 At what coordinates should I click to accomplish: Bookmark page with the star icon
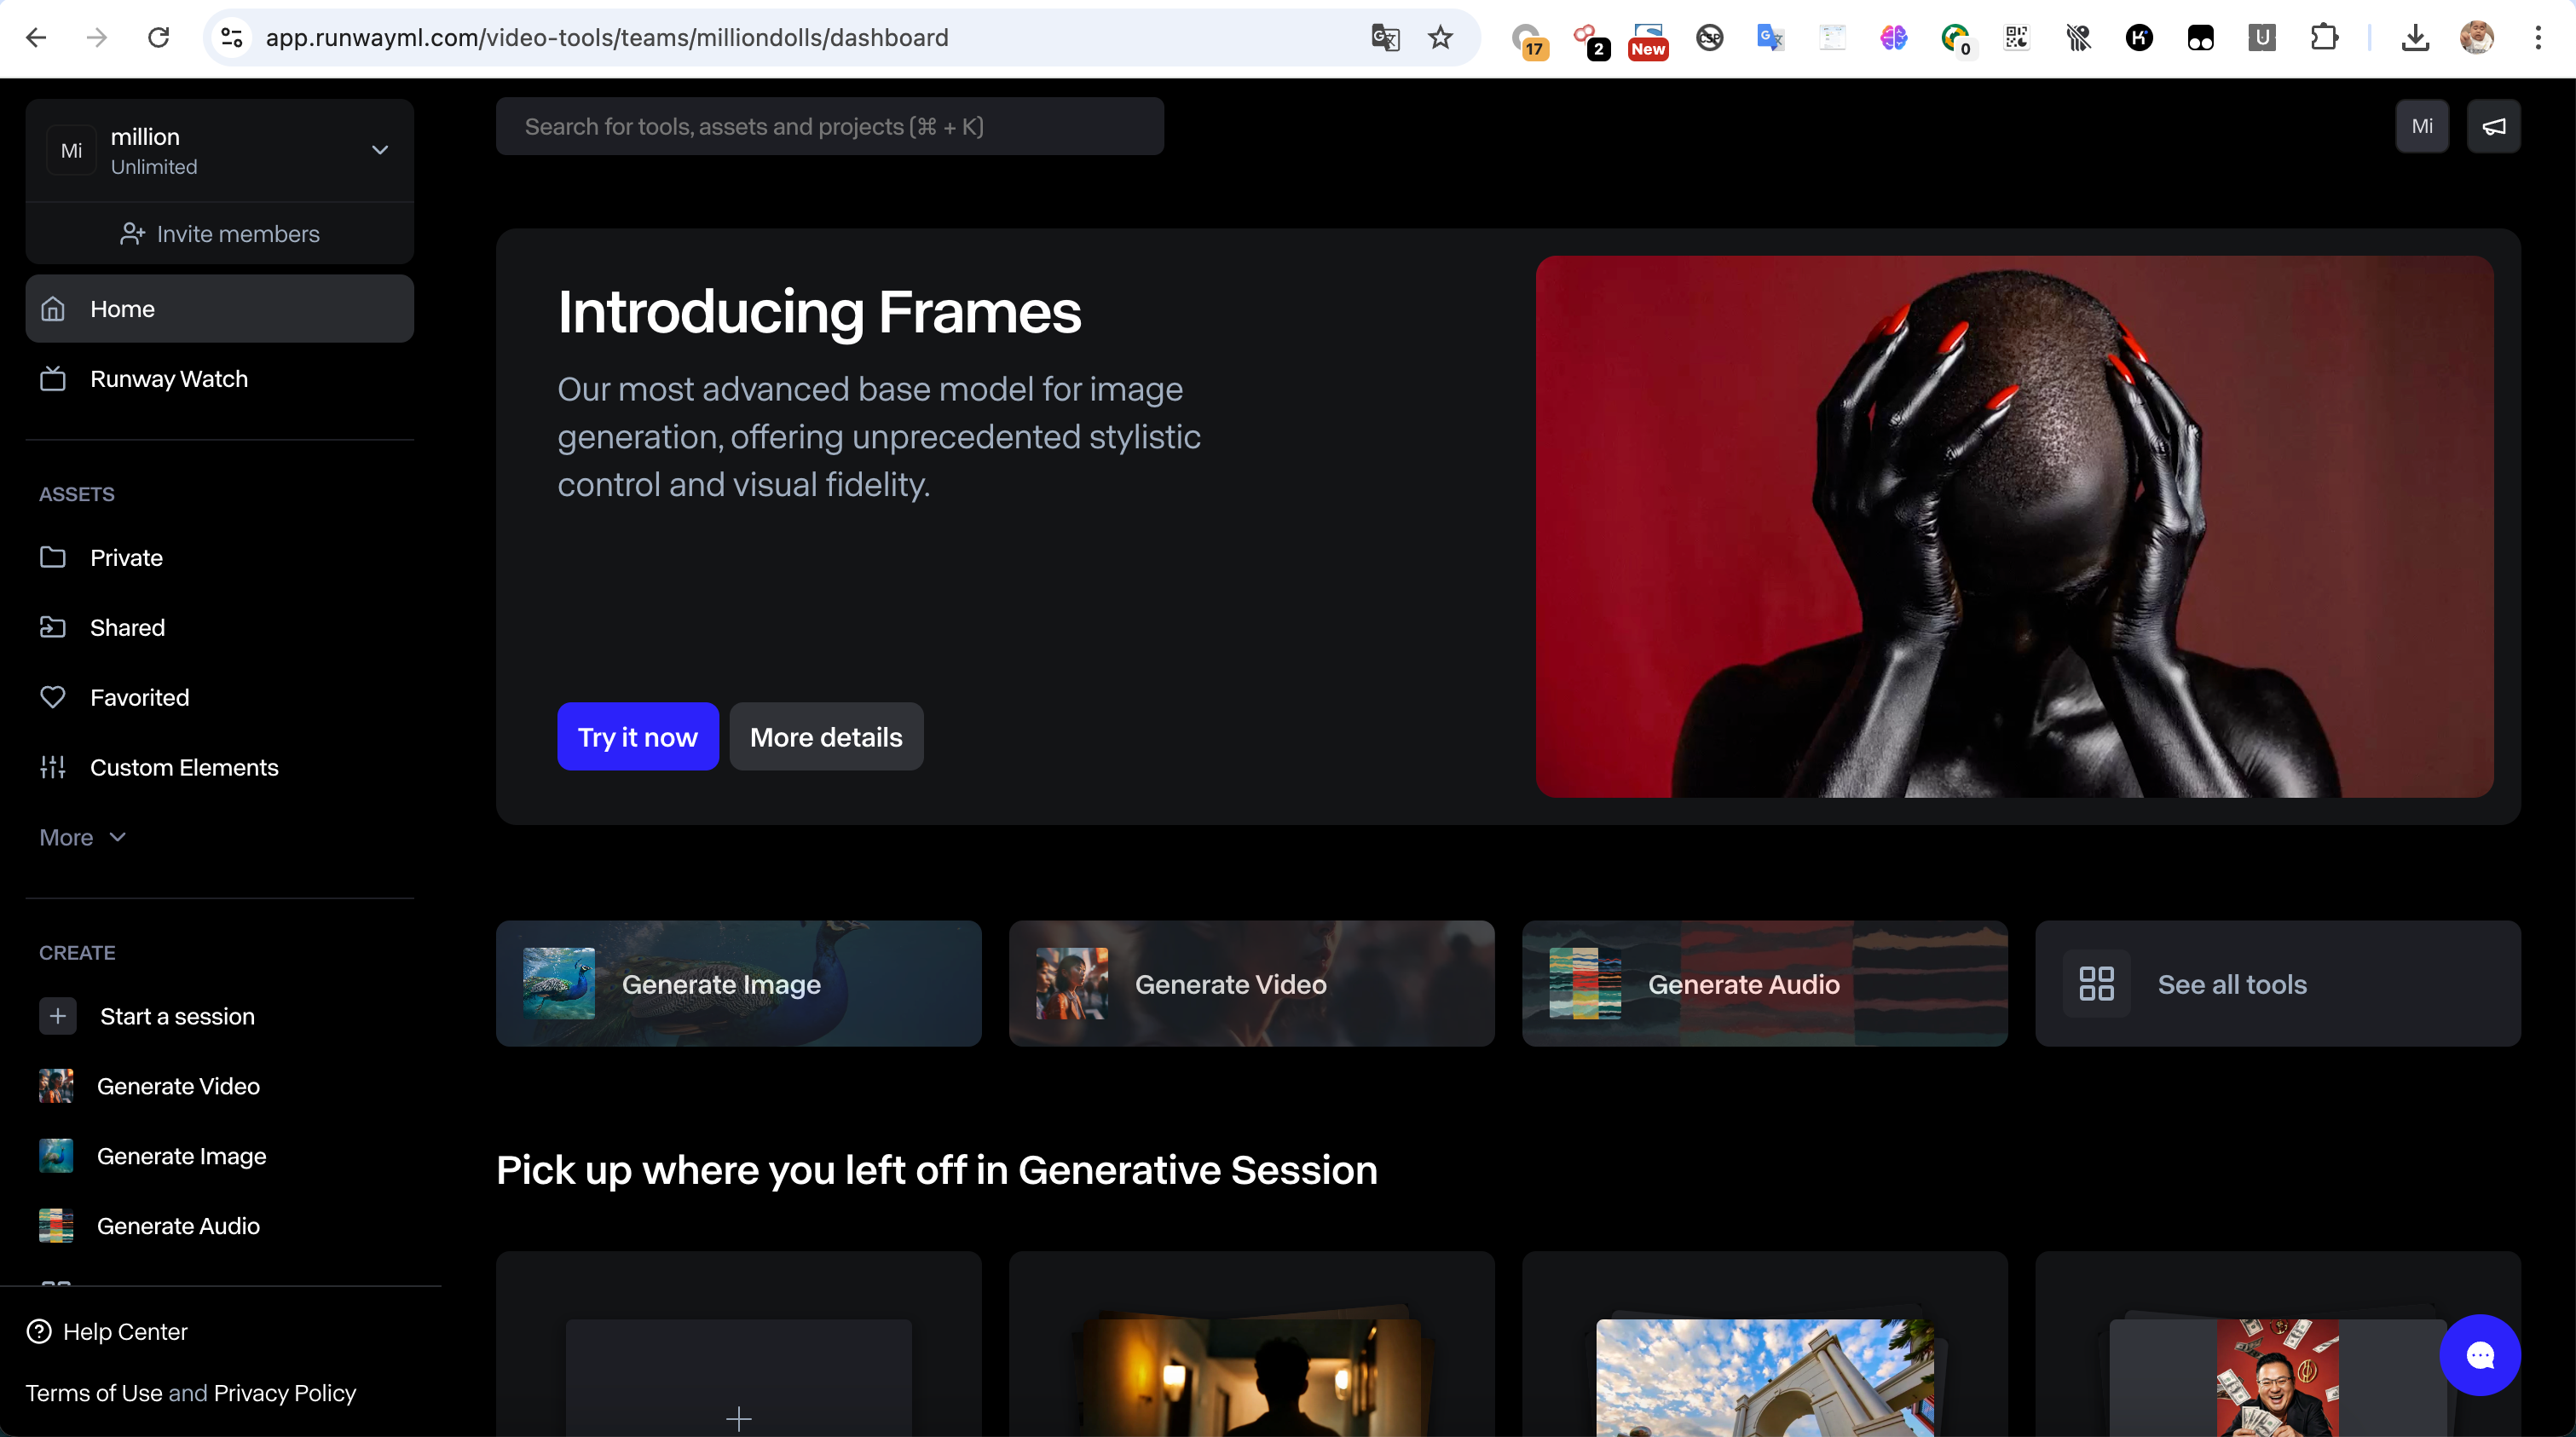click(x=1440, y=38)
